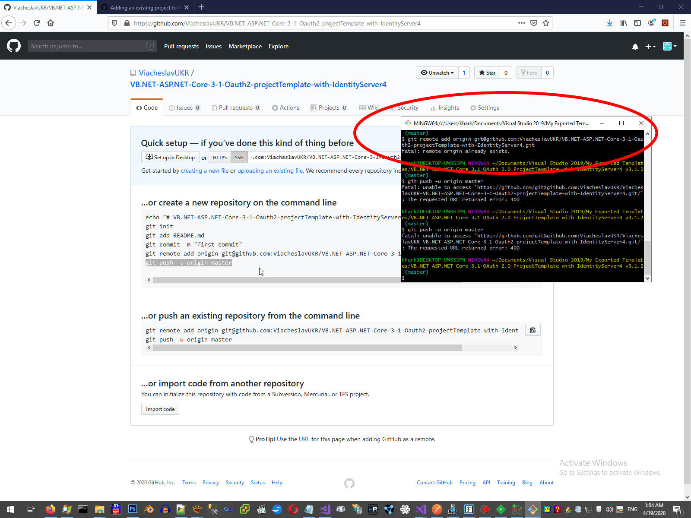Switch the ENG input language indicator

point(632,509)
